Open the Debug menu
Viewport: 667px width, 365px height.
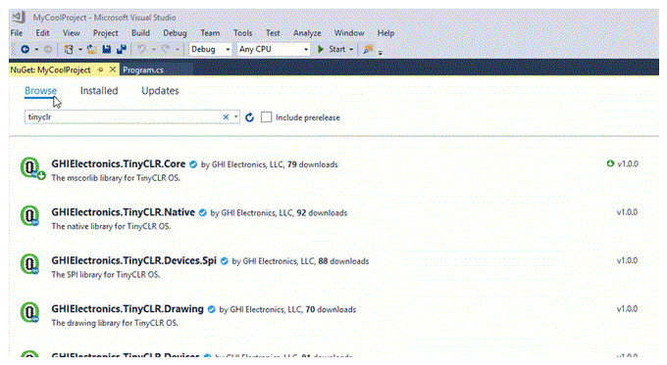(175, 33)
